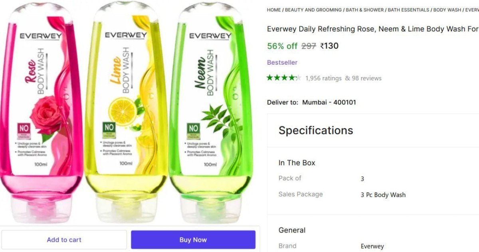Open the BODY WASH breadcrumb link
Image resolution: width=479 pixels, height=252 pixels.
point(447,10)
